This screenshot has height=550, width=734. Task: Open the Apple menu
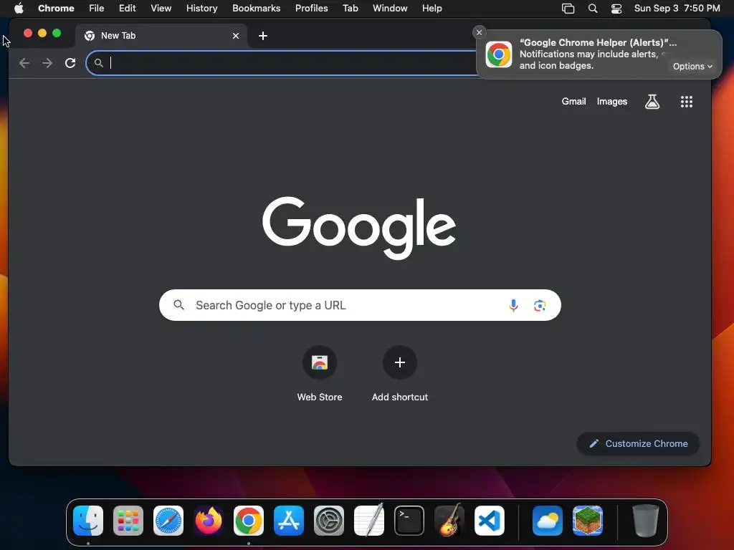[19, 9]
